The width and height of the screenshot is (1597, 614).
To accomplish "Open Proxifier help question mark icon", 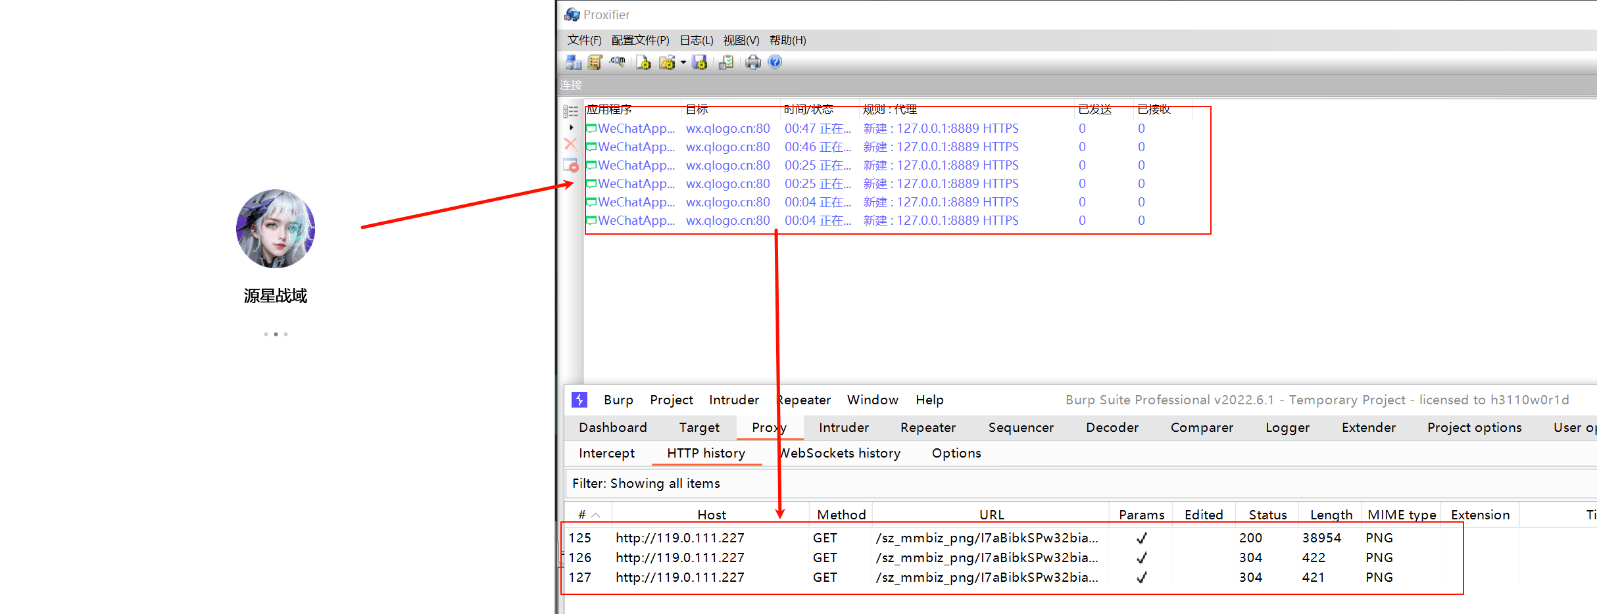I will coord(775,62).
